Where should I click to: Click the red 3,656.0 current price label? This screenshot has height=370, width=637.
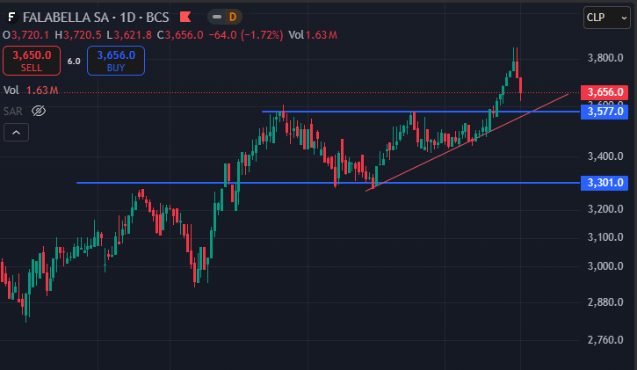604,92
